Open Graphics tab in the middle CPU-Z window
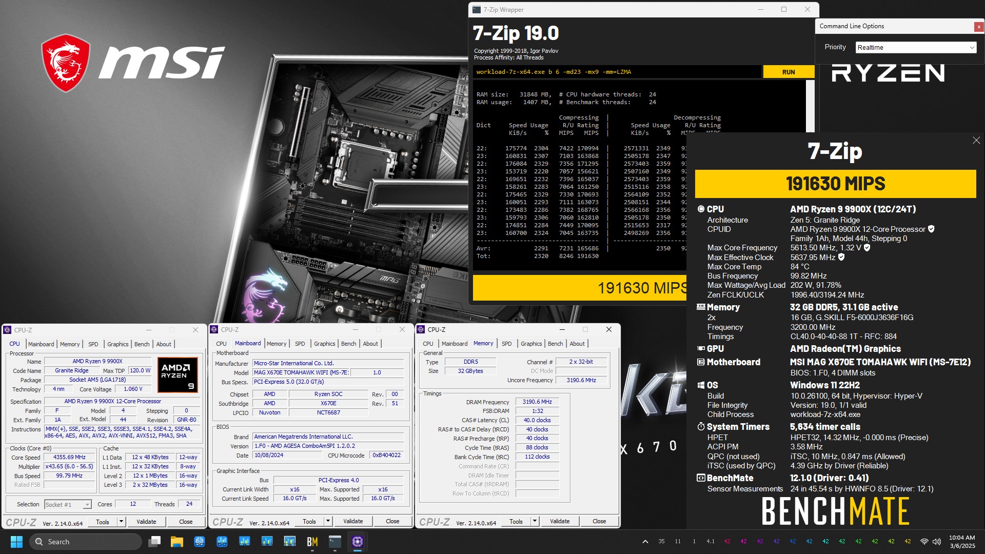 tap(325, 344)
